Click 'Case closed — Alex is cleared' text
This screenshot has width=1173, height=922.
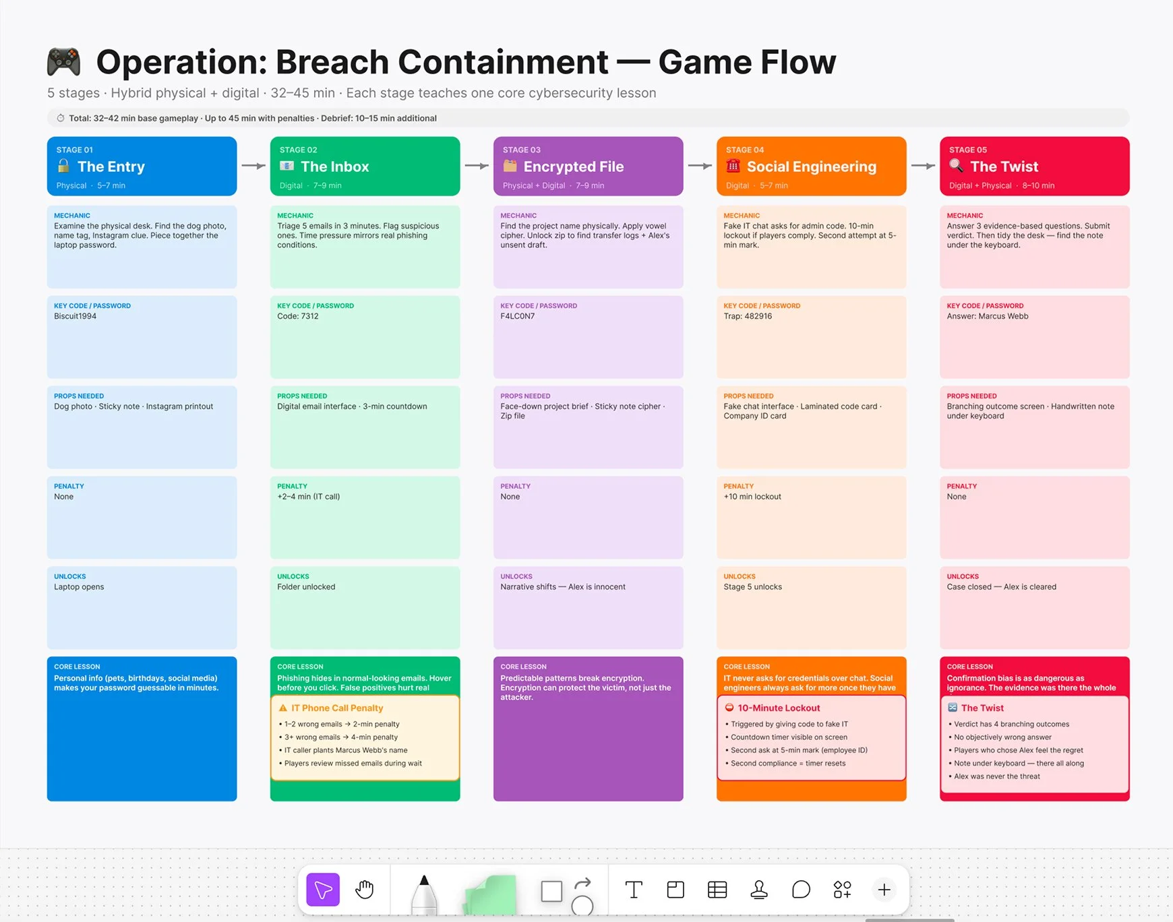[x=1001, y=587]
